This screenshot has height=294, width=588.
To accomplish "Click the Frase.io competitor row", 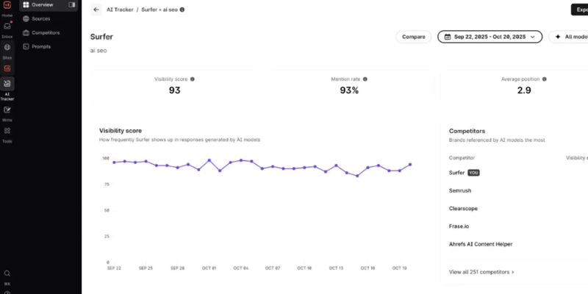I will 518,226.
